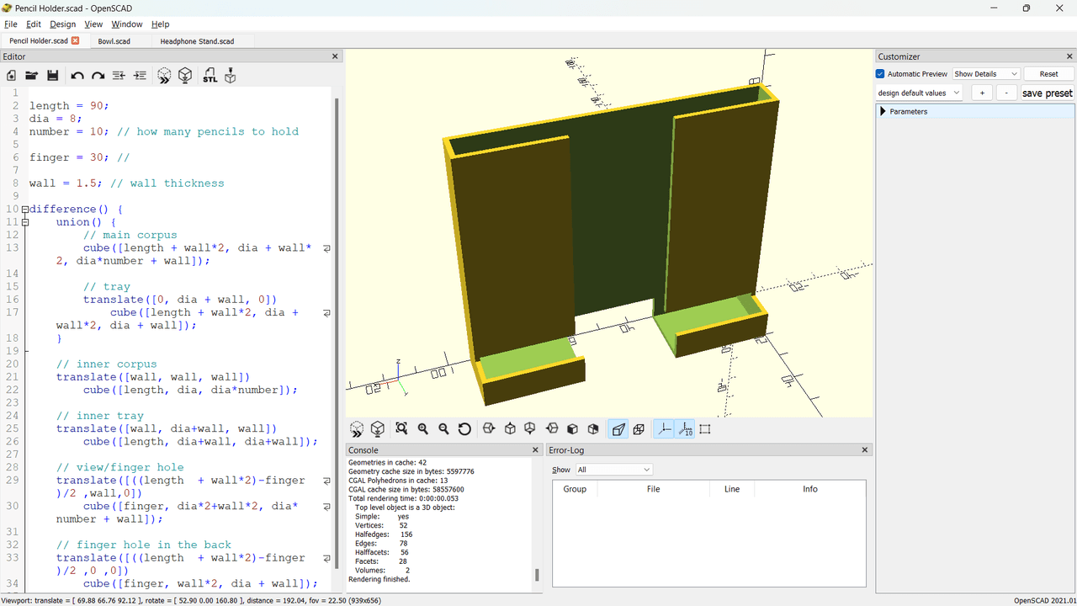Viewport: 1077px width, 606px height.
Task: Click the Send to 3D print icon
Action: (x=231, y=76)
